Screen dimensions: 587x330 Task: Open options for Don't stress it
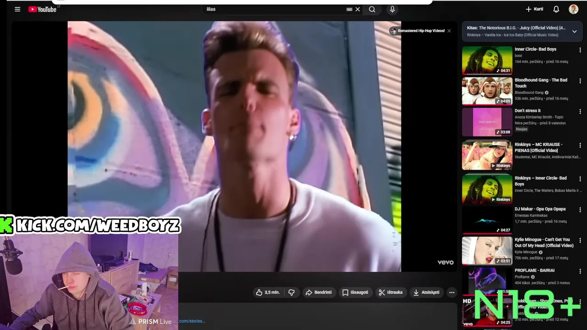coord(580,111)
